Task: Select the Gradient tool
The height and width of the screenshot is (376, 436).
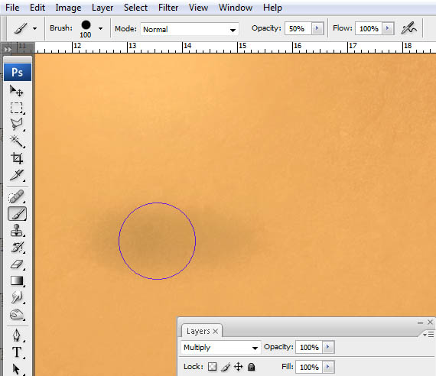Action: [17, 280]
